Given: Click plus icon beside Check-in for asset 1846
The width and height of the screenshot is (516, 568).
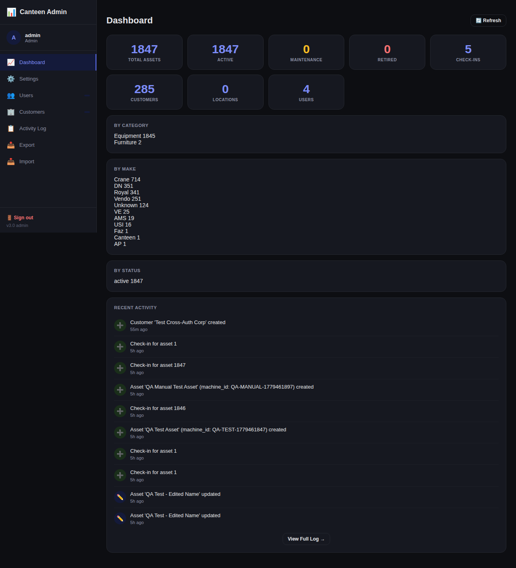Looking at the screenshot, I should coord(120,411).
